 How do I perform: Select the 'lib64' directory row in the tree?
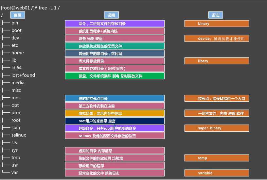[x=12, y=68]
